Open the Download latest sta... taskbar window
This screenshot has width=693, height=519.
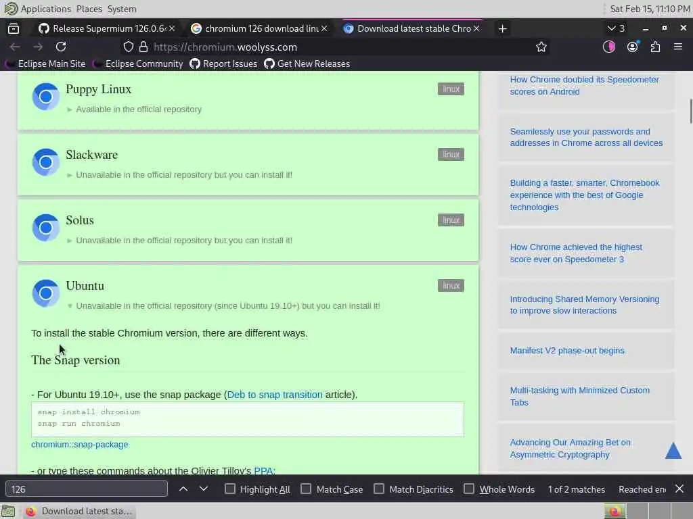(x=79, y=512)
